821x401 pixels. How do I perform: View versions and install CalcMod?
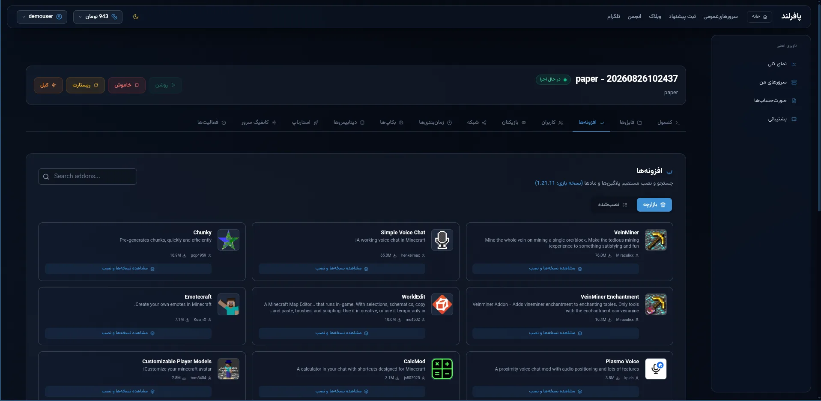coord(342,391)
